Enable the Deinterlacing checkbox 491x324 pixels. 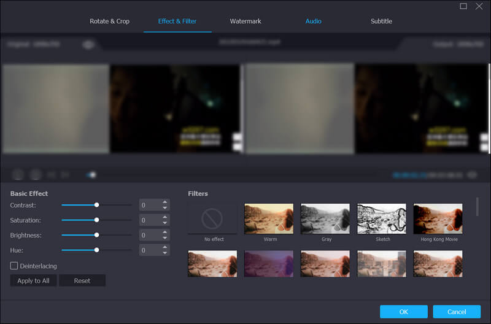(14, 266)
